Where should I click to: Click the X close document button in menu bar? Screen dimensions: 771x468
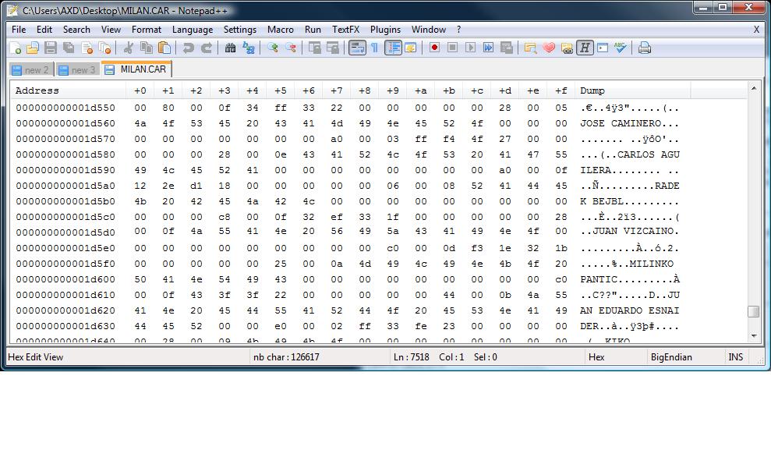pos(756,30)
